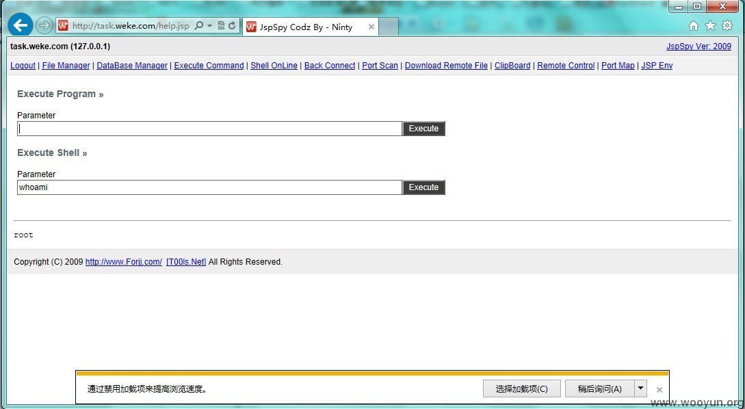Image resolution: width=745 pixels, height=409 pixels.
Task: Open the address bar dropdown arrow
Action: click(209, 26)
